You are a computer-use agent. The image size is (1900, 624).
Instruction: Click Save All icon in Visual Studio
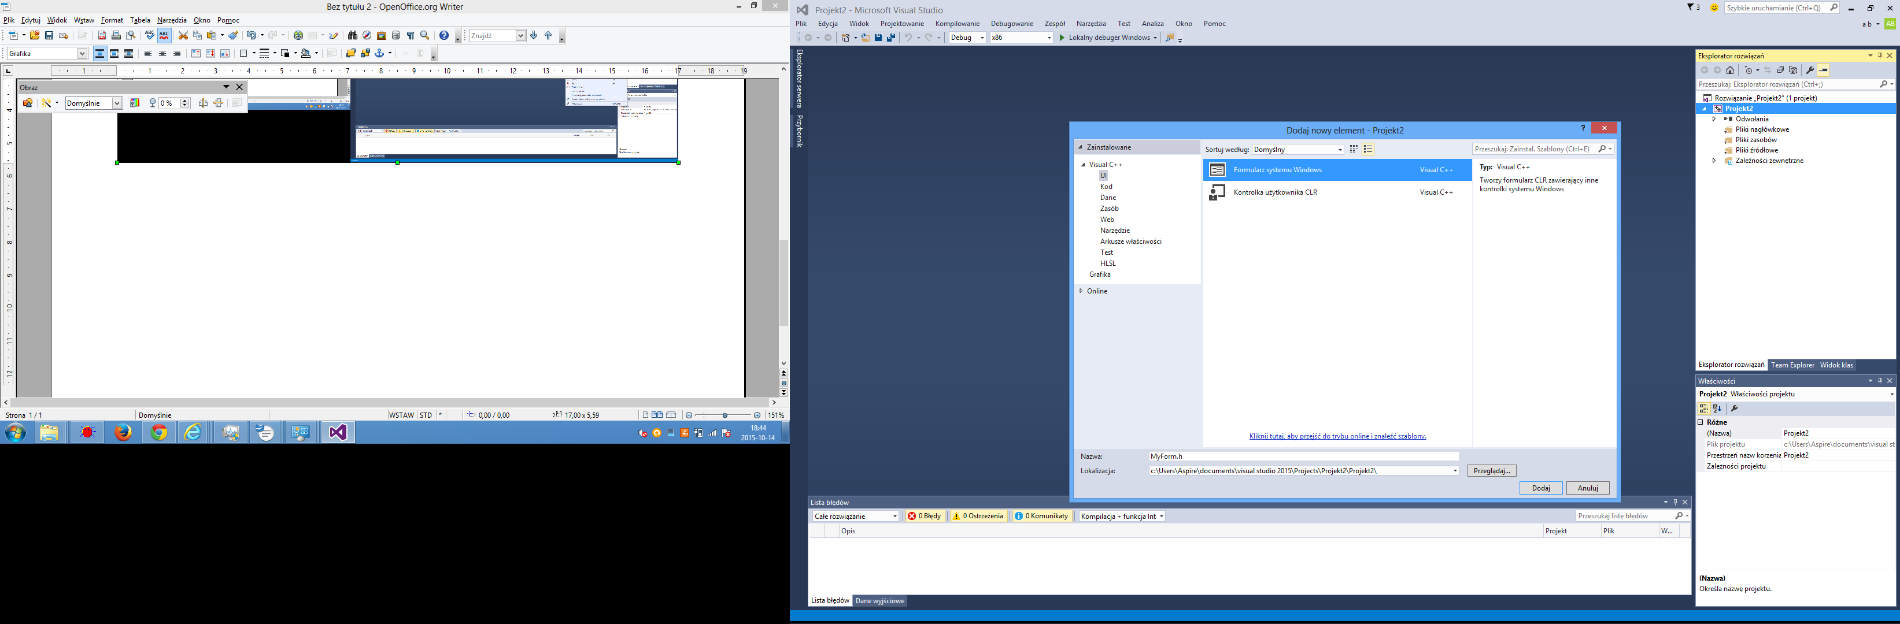click(891, 38)
